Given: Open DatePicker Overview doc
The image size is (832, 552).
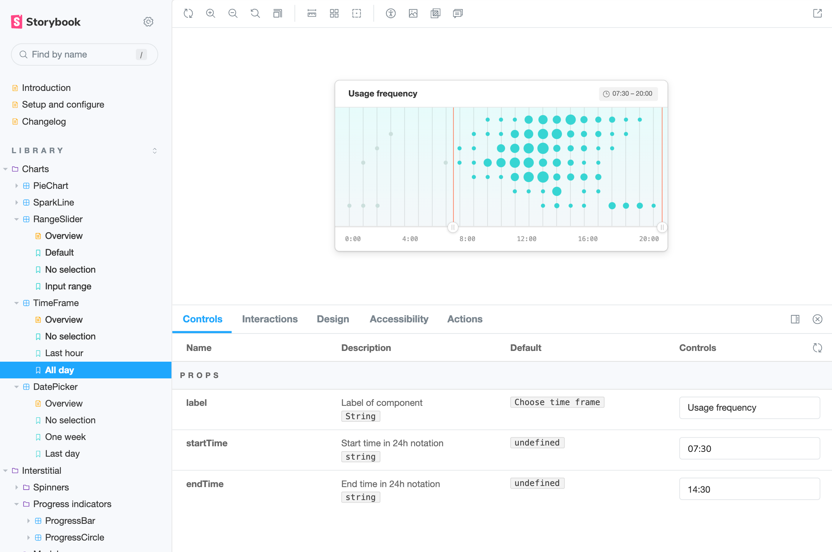Looking at the screenshot, I should tap(64, 404).
